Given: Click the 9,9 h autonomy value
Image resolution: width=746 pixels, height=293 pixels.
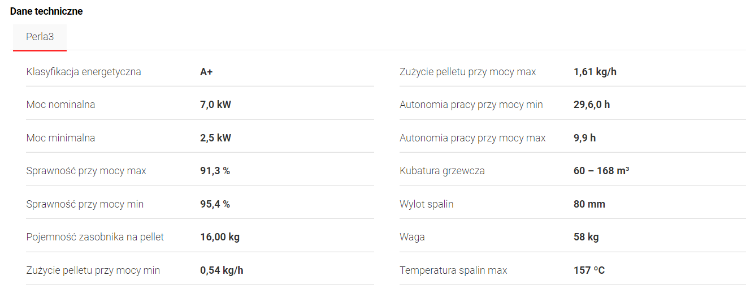Looking at the screenshot, I should [x=584, y=138].
